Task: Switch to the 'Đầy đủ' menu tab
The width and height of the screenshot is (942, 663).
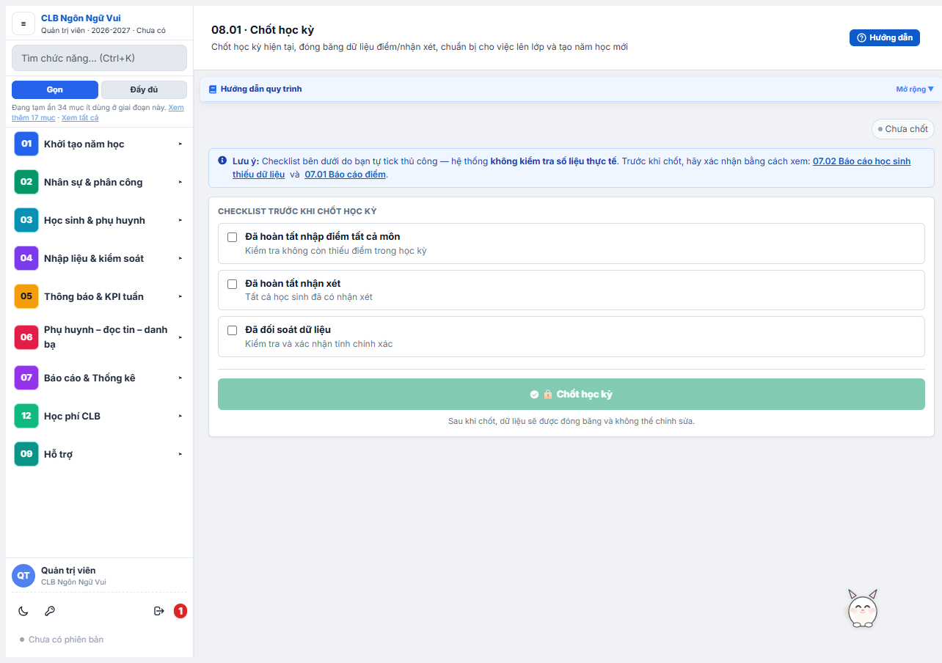Action: click(x=144, y=89)
